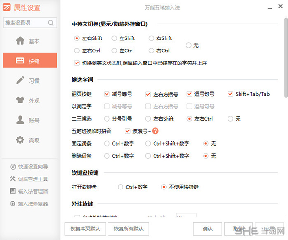Click the keyboard icon for 按键

[20, 61]
